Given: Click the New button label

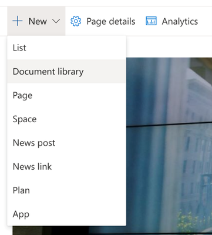Looking at the screenshot, I should click(x=38, y=21).
